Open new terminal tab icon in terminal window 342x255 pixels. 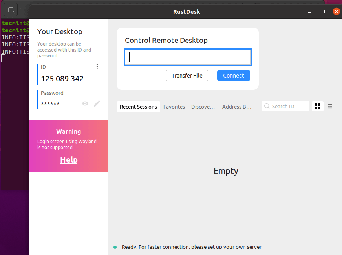[x=10, y=9]
